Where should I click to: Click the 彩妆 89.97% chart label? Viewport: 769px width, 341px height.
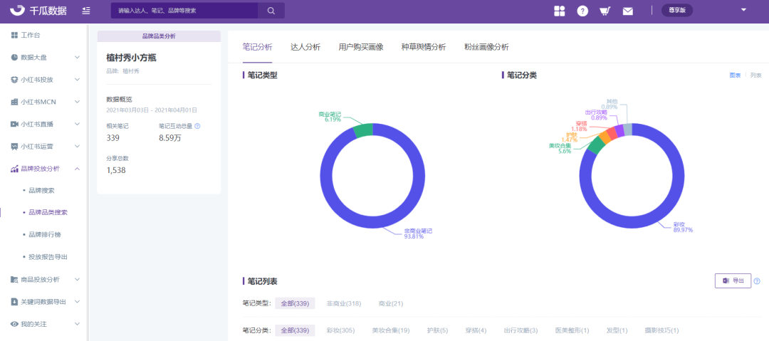coord(683,227)
